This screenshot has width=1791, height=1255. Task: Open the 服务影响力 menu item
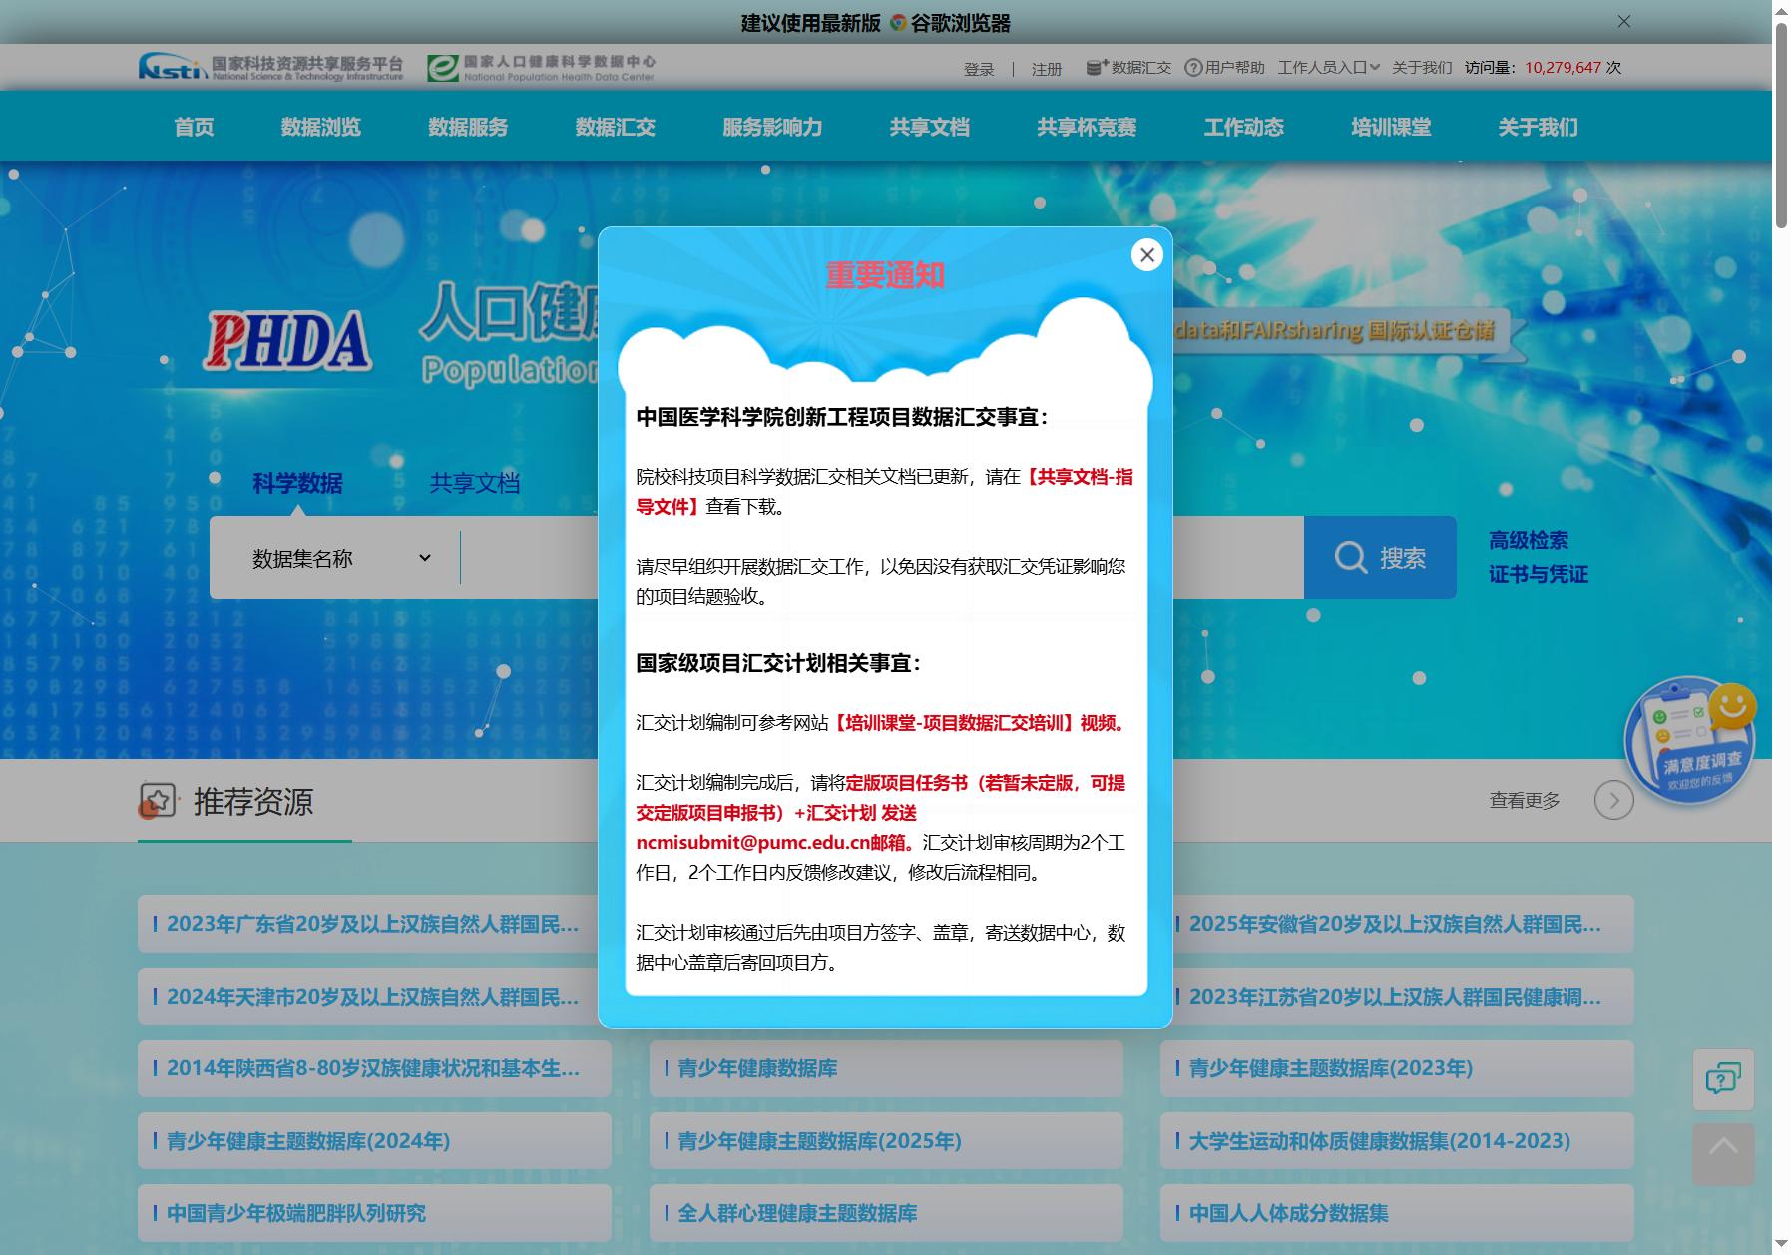[x=772, y=127]
